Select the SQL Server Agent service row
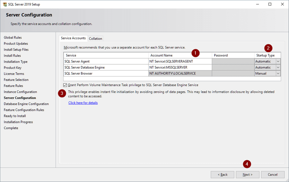Screen dimensions: 289x182 106,61
